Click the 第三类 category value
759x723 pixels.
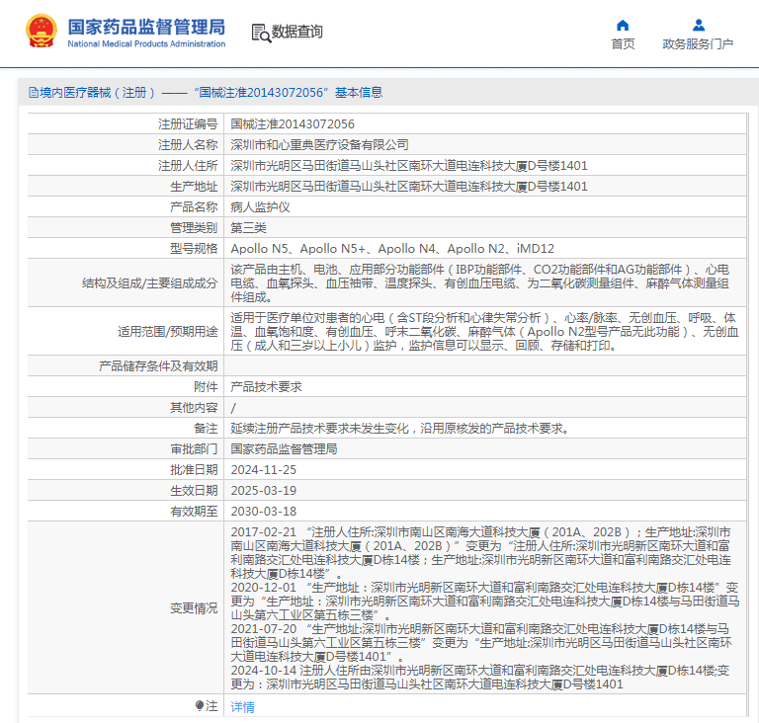248,228
